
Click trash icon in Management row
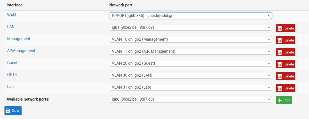pyautogui.click(x=280, y=40)
